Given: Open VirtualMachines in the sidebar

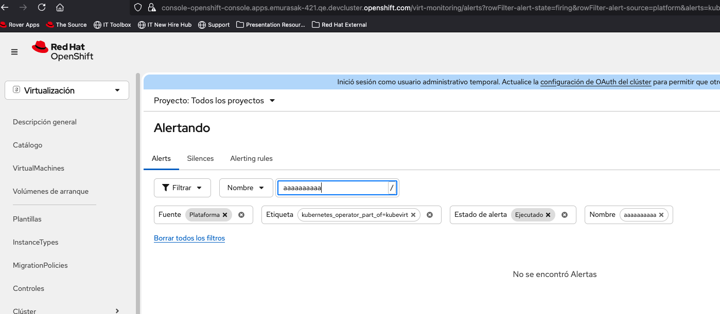Looking at the screenshot, I should (39, 168).
